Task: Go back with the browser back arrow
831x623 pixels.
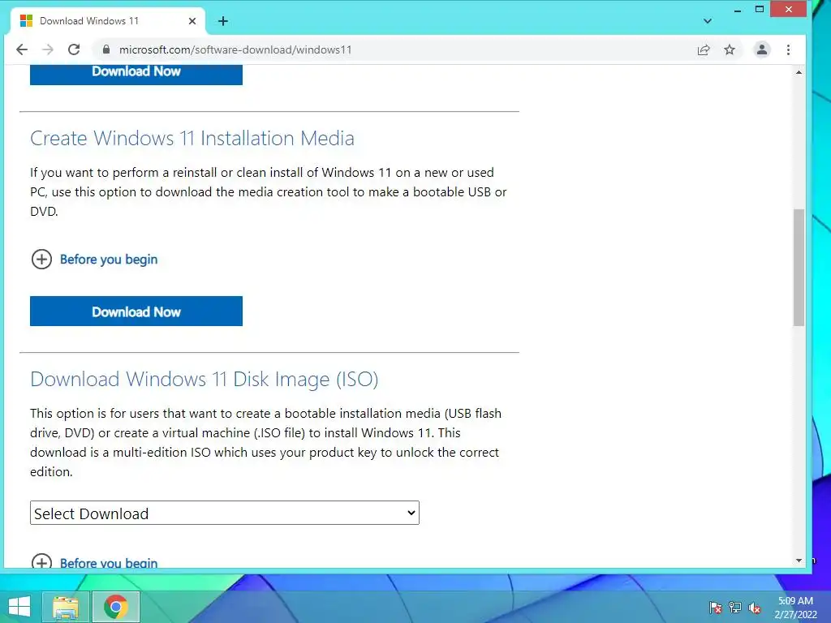Action: [x=22, y=49]
